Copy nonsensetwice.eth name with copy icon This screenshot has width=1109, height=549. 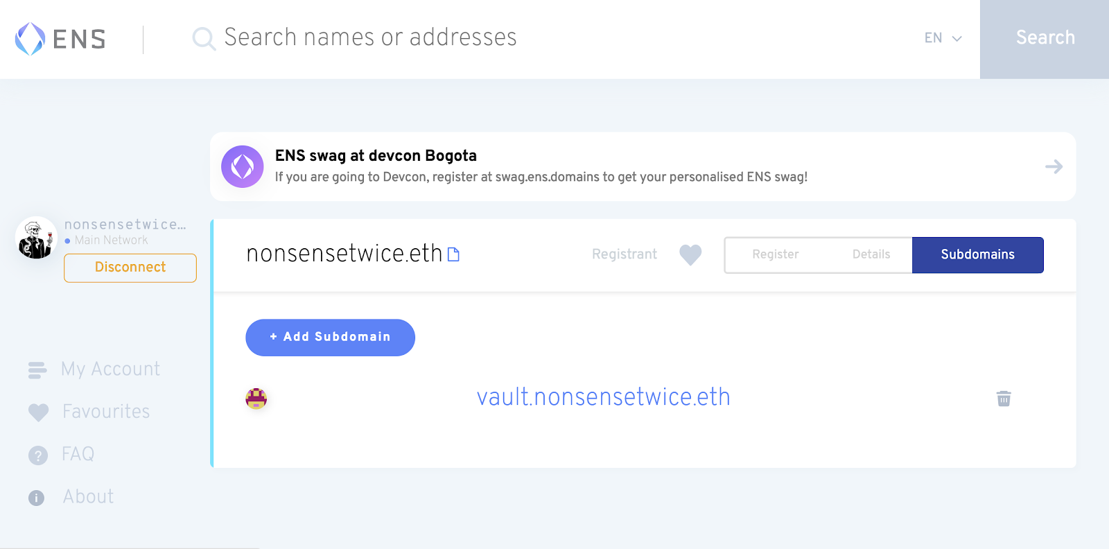tap(453, 254)
